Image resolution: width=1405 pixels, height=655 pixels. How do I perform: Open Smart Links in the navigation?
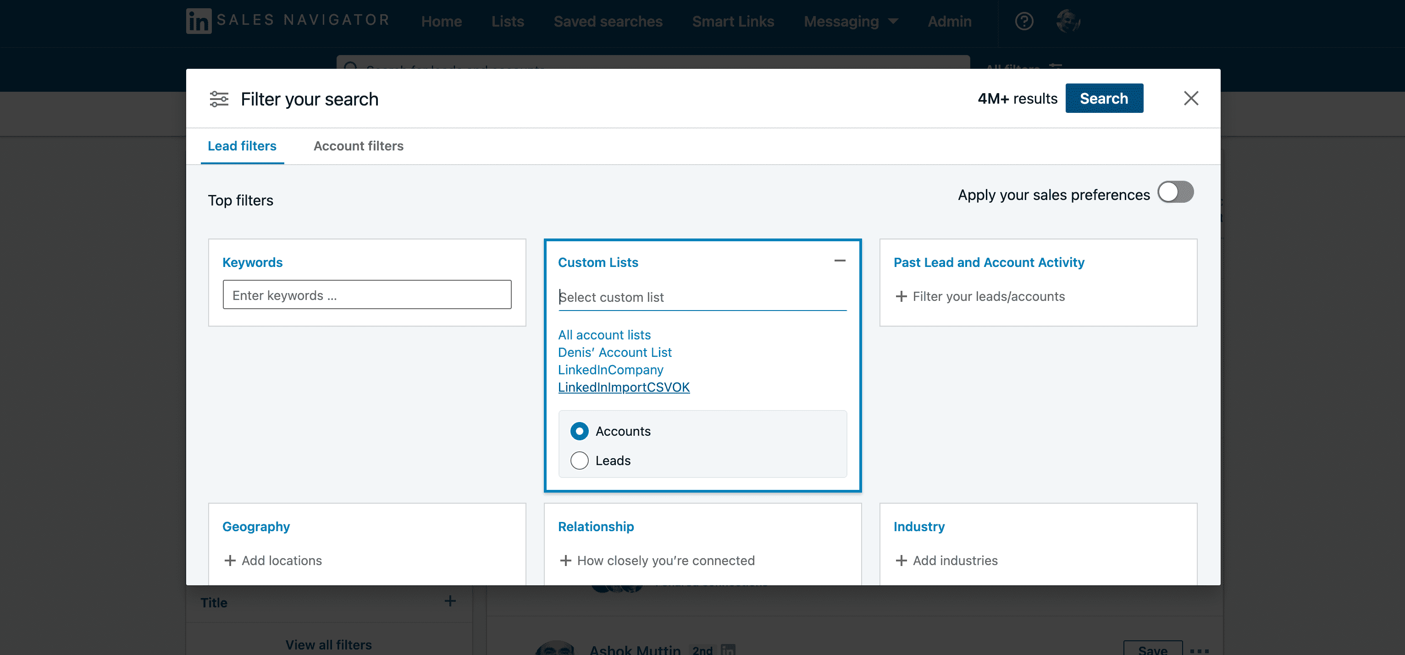(x=732, y=21)
